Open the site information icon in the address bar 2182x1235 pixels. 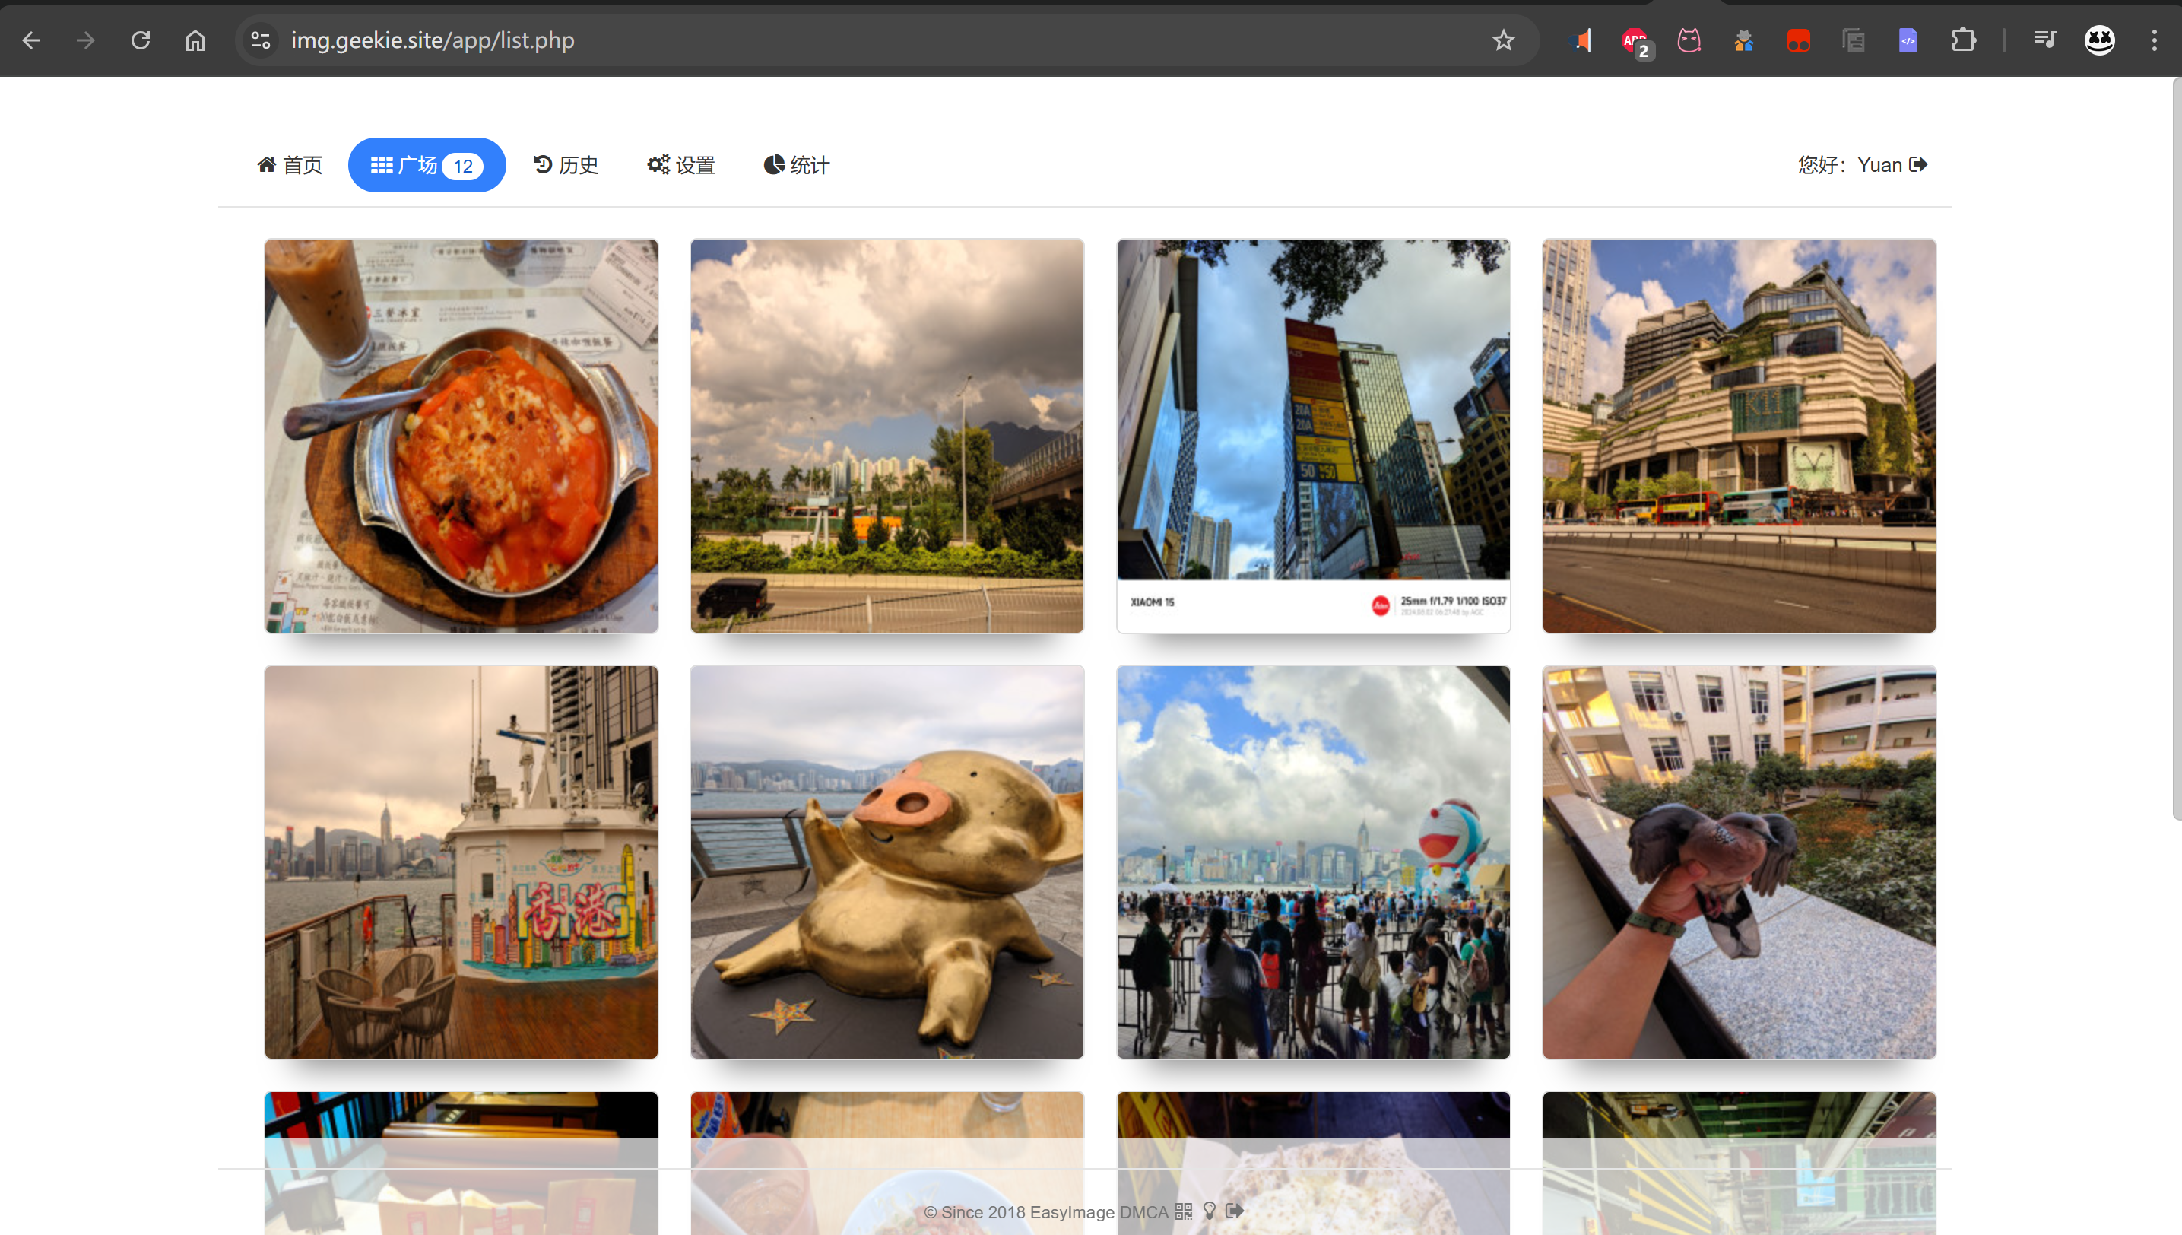point(260,40)
